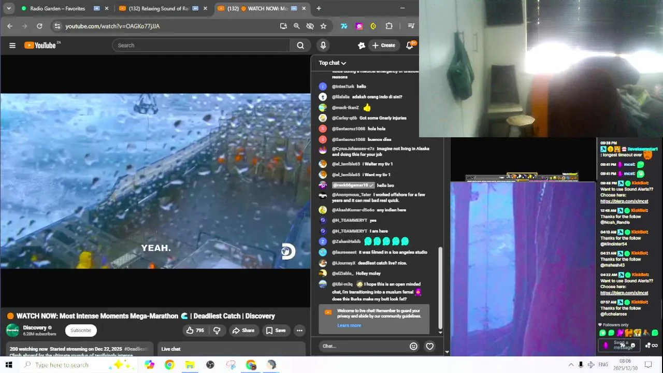Save the video to a playlist
The image size is (663, 373).
pyautogui.click(x=276, y=331)
